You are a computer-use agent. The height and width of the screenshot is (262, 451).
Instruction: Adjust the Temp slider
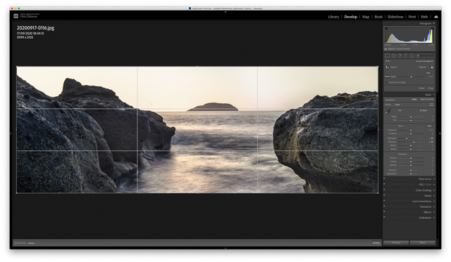pos(411,117)
